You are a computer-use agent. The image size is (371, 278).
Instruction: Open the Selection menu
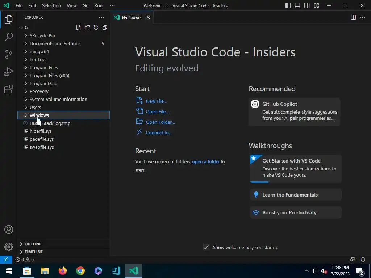51,5
